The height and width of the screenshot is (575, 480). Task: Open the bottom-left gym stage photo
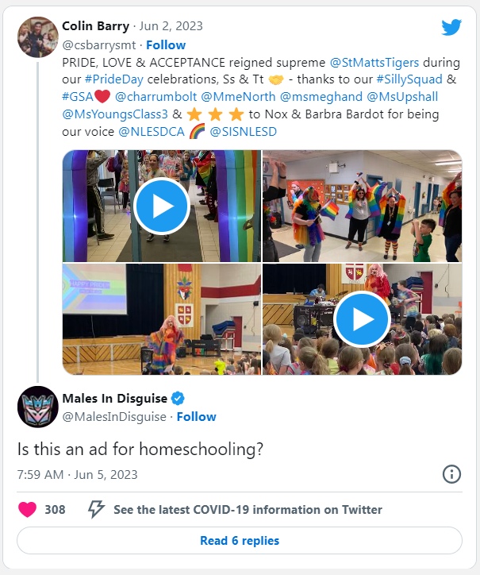point(162,319)
